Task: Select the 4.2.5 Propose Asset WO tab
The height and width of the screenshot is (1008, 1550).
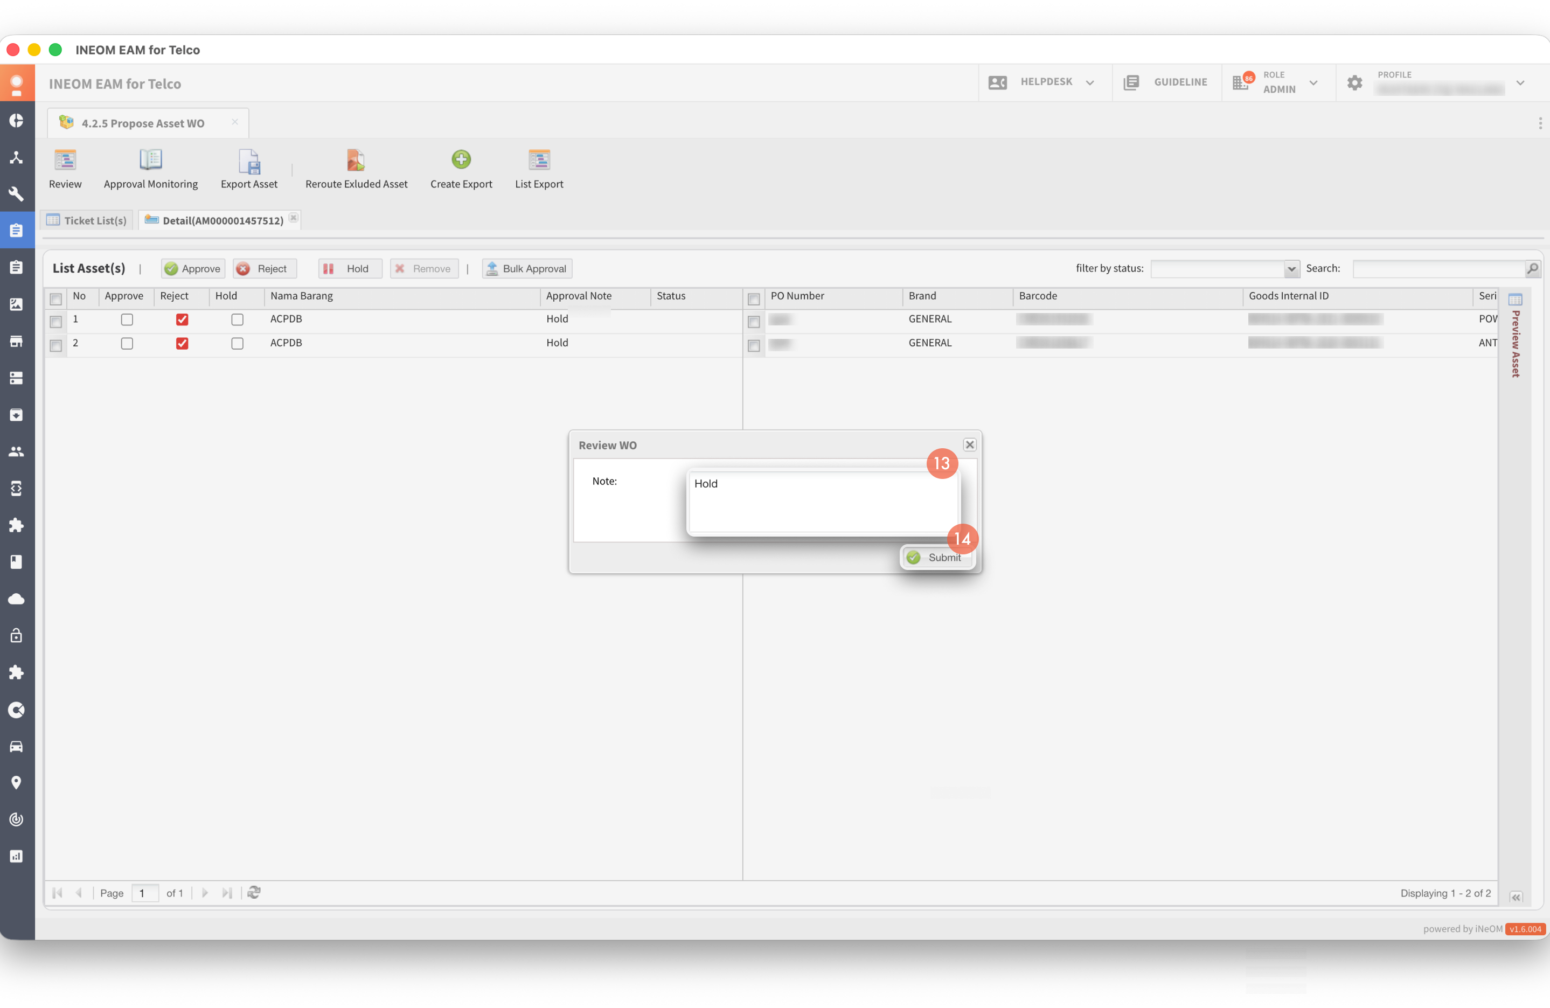Action: click(x=143, y=123)
